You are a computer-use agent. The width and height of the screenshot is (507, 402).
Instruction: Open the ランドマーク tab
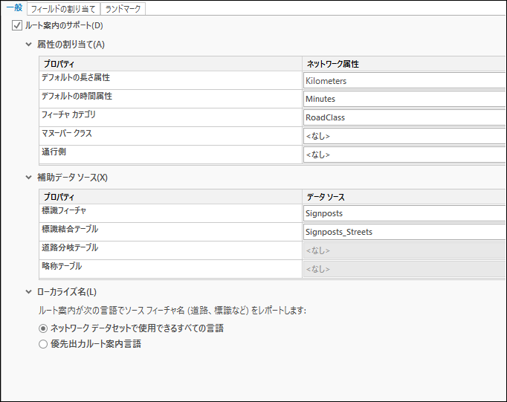click(x=123, y=9)
